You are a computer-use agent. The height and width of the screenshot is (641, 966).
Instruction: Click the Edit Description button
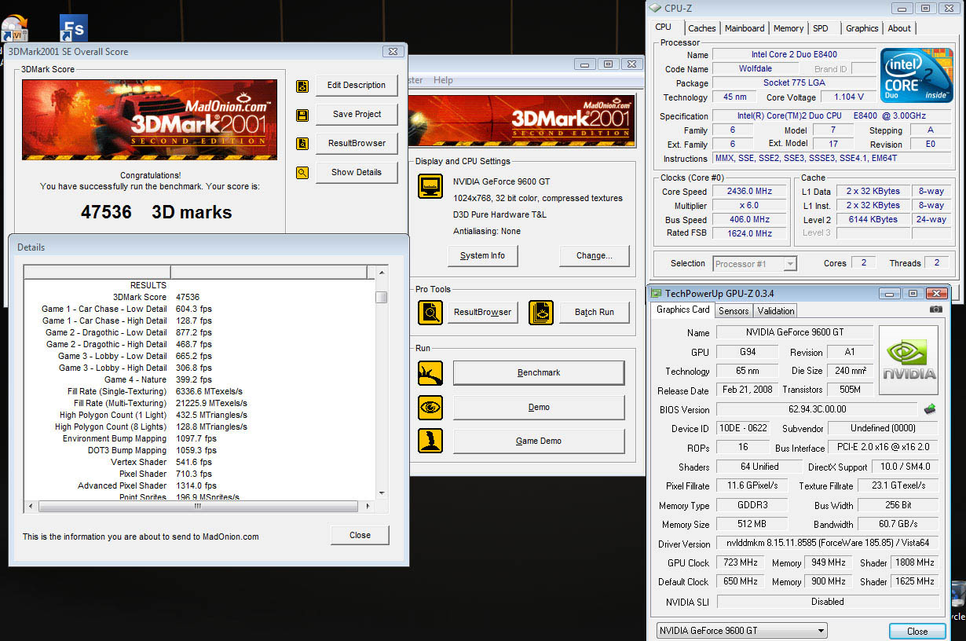pyautogui.click(x=357, y=86)
